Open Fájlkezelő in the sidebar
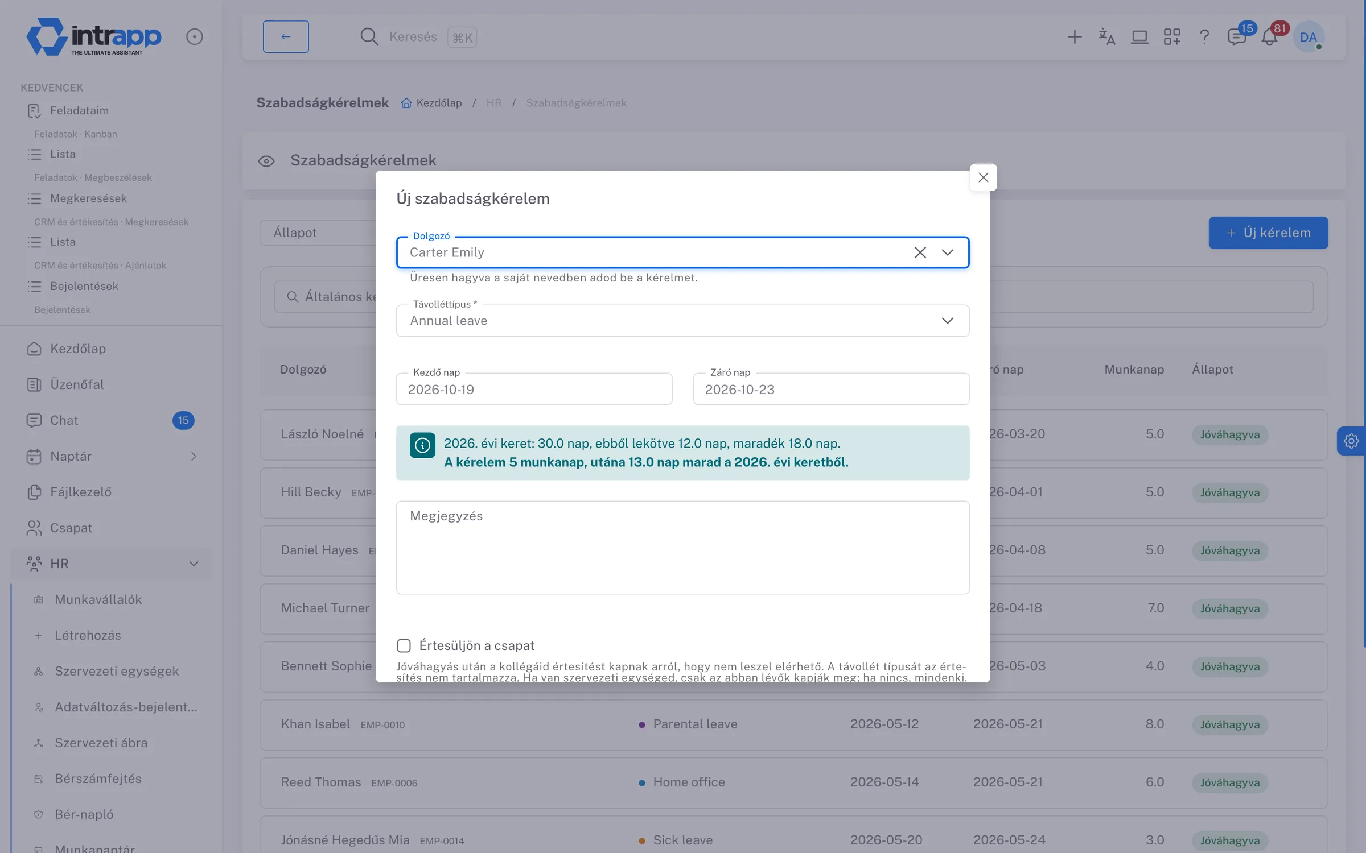 click(80, 492)
